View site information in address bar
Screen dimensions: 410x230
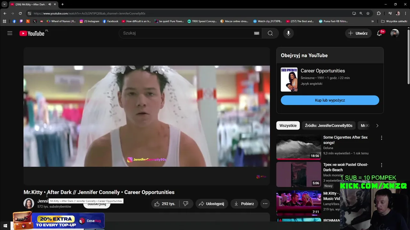point(29,13)
